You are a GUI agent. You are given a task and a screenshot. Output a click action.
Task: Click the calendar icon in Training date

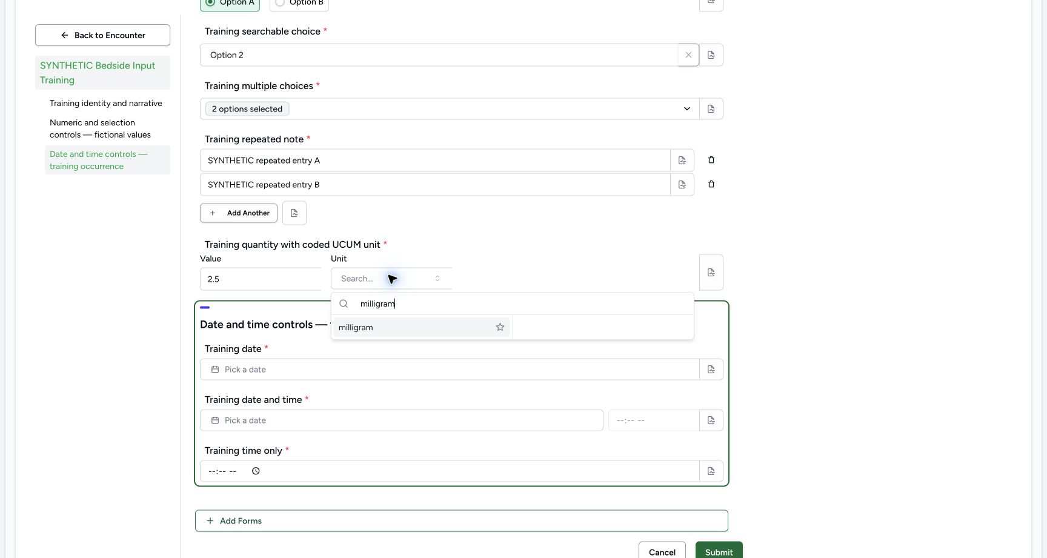215,370
